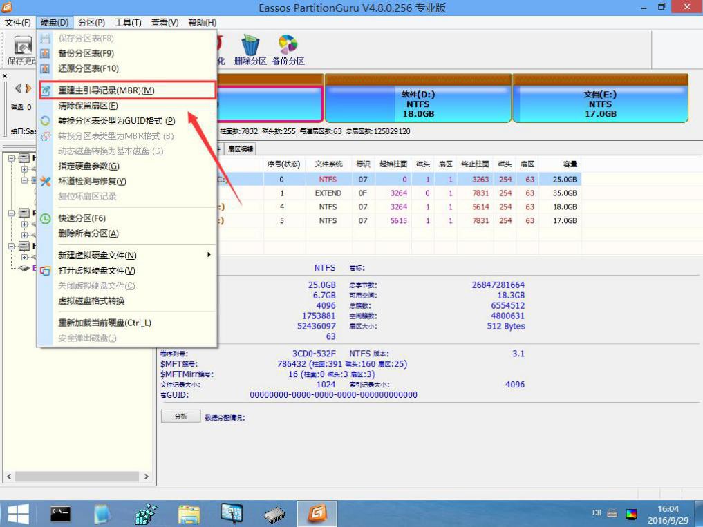Screen dimensions: 703x527
Task: Open PartitionGuru from the taskbar
Action: coord(317,513)
